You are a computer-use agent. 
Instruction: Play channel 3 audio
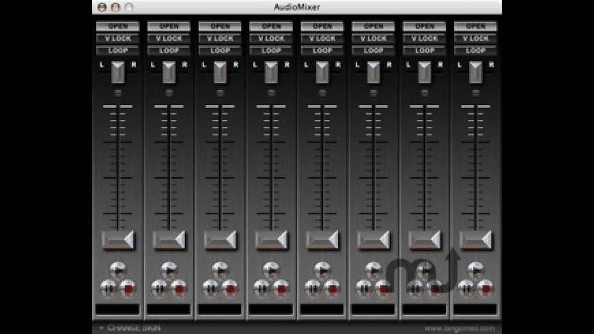point(220,270)
